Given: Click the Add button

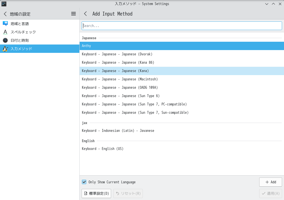Looking at the screenshot, I should [271, 182].
